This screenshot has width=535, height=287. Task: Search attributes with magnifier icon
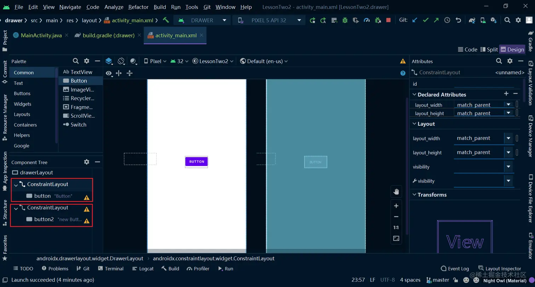click(x=499, y=61)
